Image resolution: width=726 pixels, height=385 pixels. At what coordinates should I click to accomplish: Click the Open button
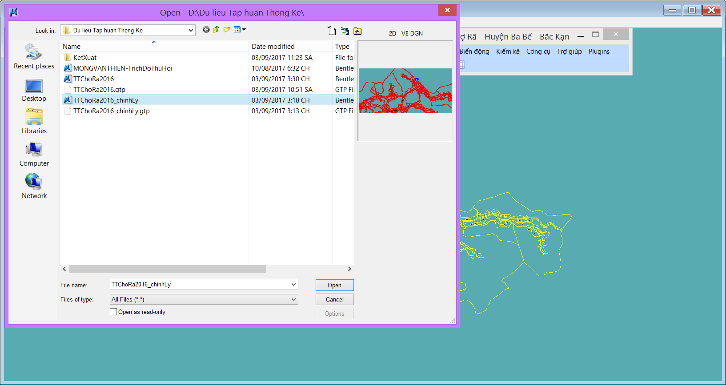(x=334, y=285)
